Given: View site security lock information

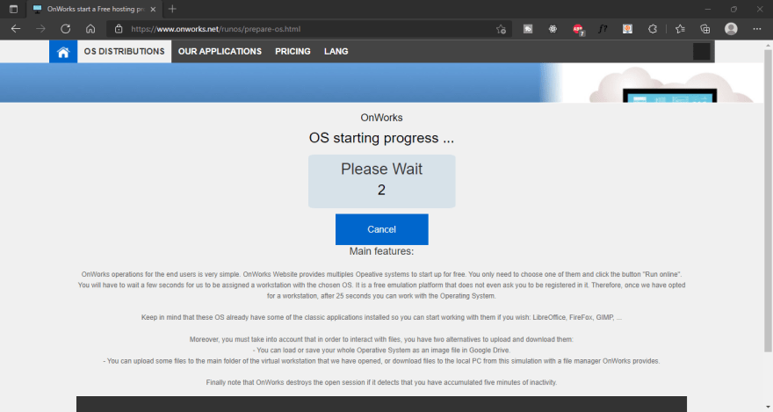Looking at the screenshot, I should pyautogui.click(x=119, y=29).
